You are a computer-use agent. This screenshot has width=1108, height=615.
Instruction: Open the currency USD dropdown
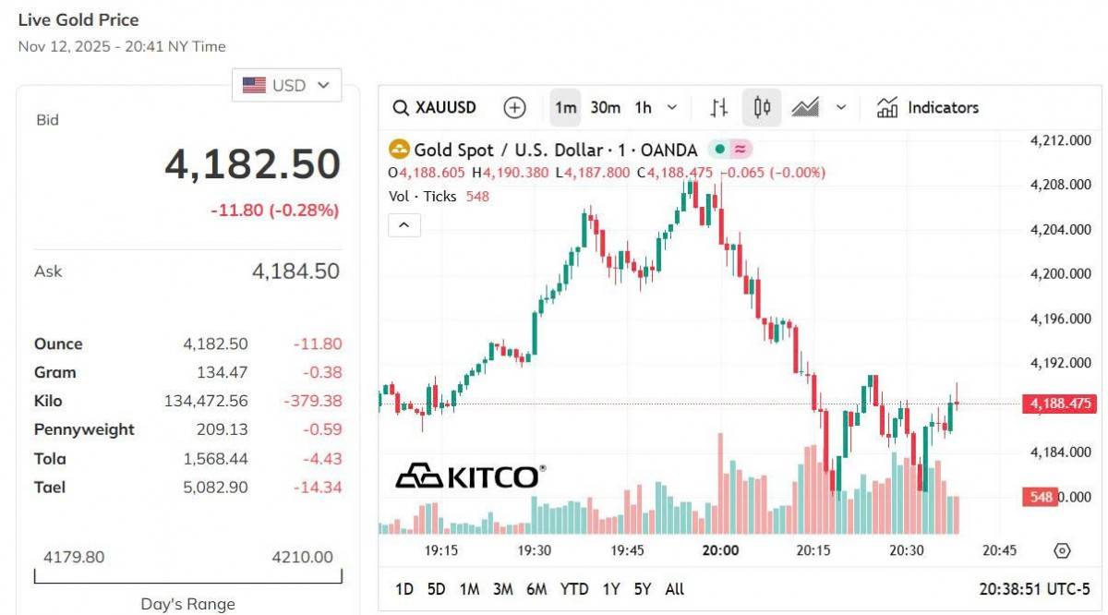286,85
